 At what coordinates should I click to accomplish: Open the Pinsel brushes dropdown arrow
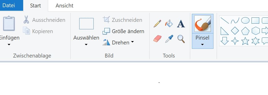pos(202,45)
